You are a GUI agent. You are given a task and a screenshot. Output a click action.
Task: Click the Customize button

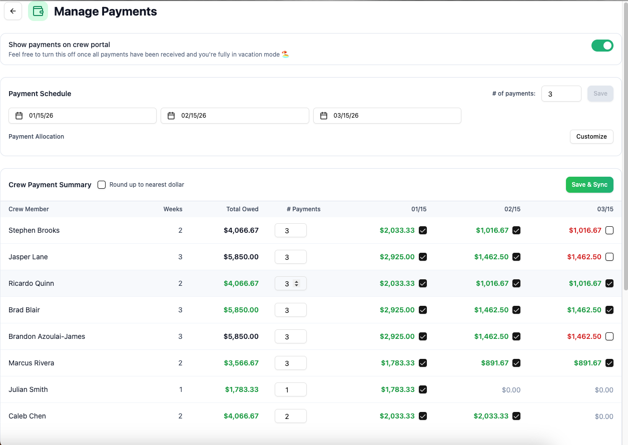pyautogui.click(x=591, y=137)
